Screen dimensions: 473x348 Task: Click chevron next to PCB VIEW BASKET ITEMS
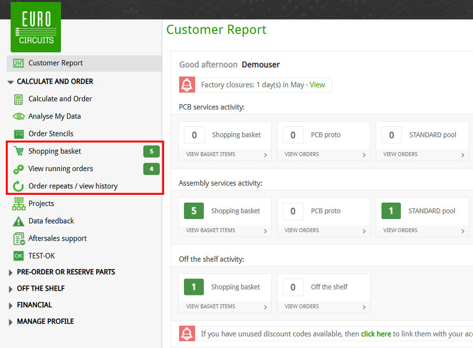click(265, 155)
